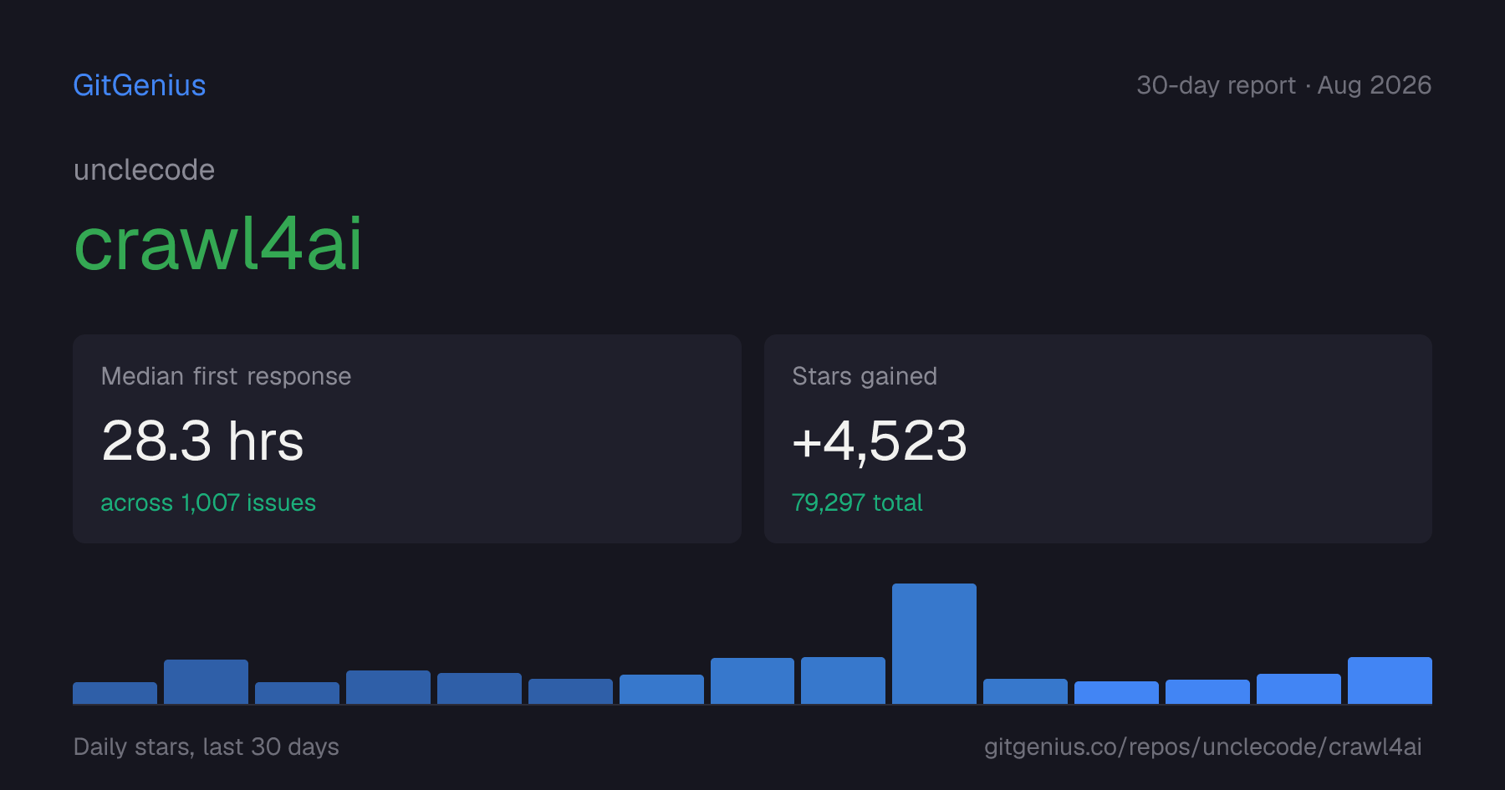Select the "+4,523" stars value
This screenshot has width=1505, height=790.
point(880,441)
